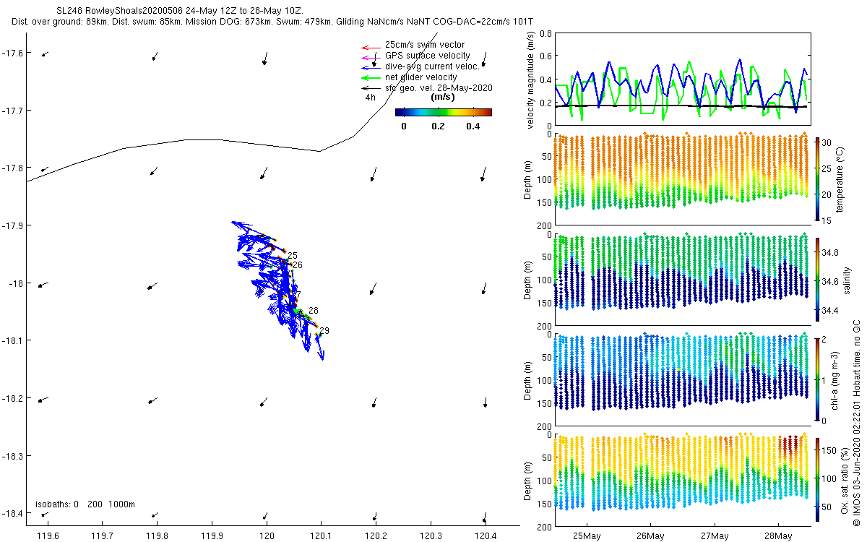Click longitude tick label '120.4'
Image resolution: width=867 pixels, height=542 pixels.
tap(486, 535)
